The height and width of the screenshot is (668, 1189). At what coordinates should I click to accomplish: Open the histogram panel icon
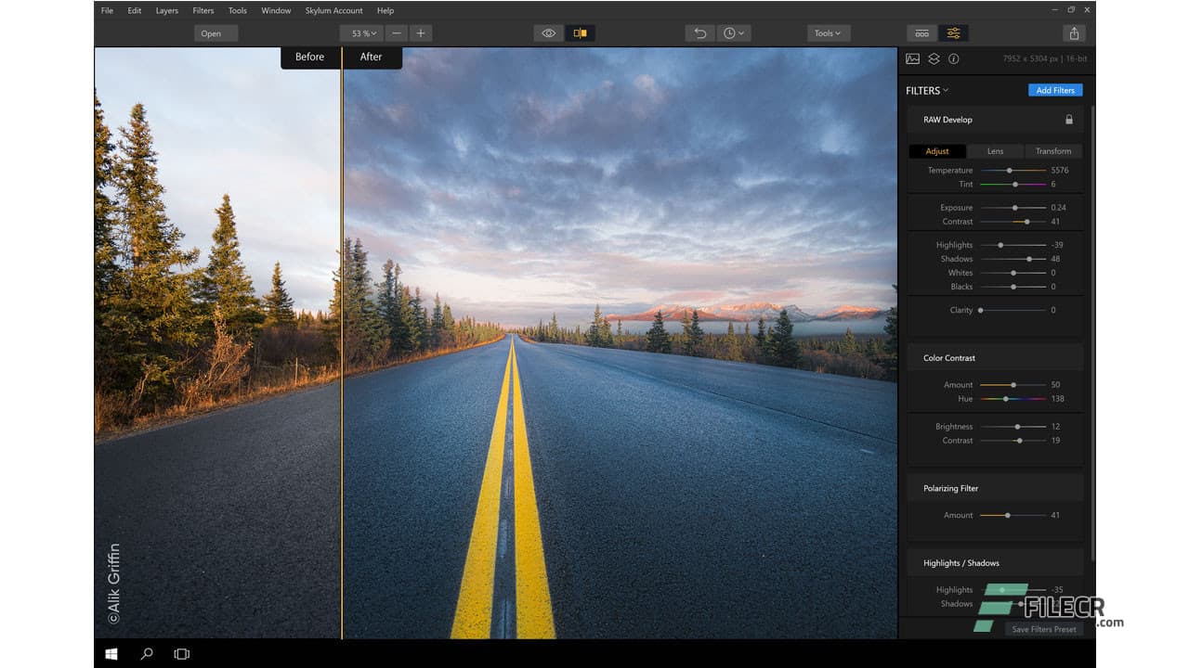pyautogui.click(x=912, y=58)
